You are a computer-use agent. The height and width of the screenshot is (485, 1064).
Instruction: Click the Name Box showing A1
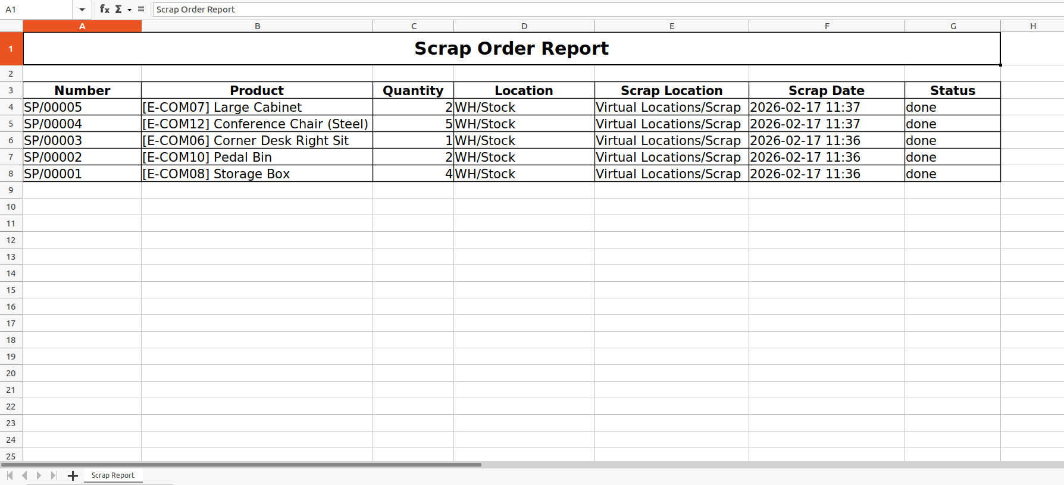(37, 10)
